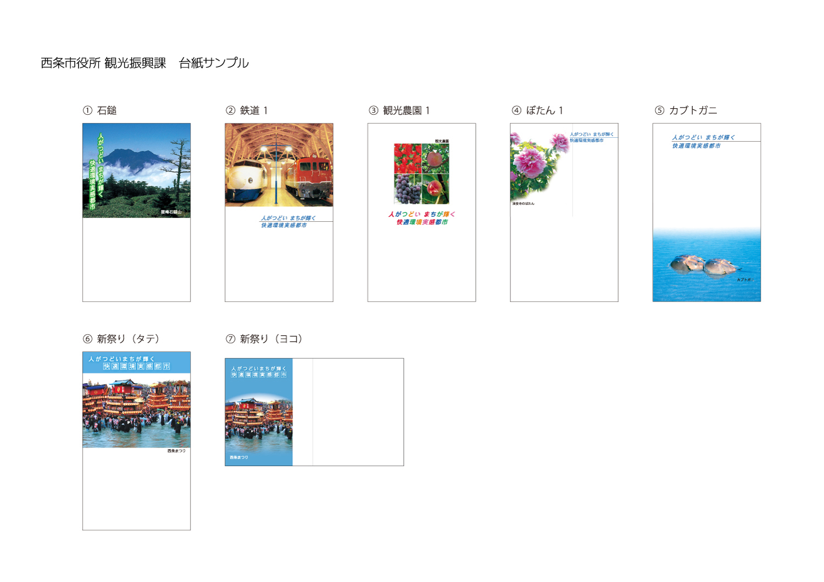Click the ③ 観光農園 1 label
Image resolution: width=824 pixels, height=582 pixels.
399,110
